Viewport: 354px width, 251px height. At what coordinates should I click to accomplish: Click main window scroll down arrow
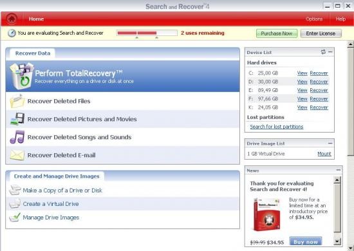pos(350,248)
